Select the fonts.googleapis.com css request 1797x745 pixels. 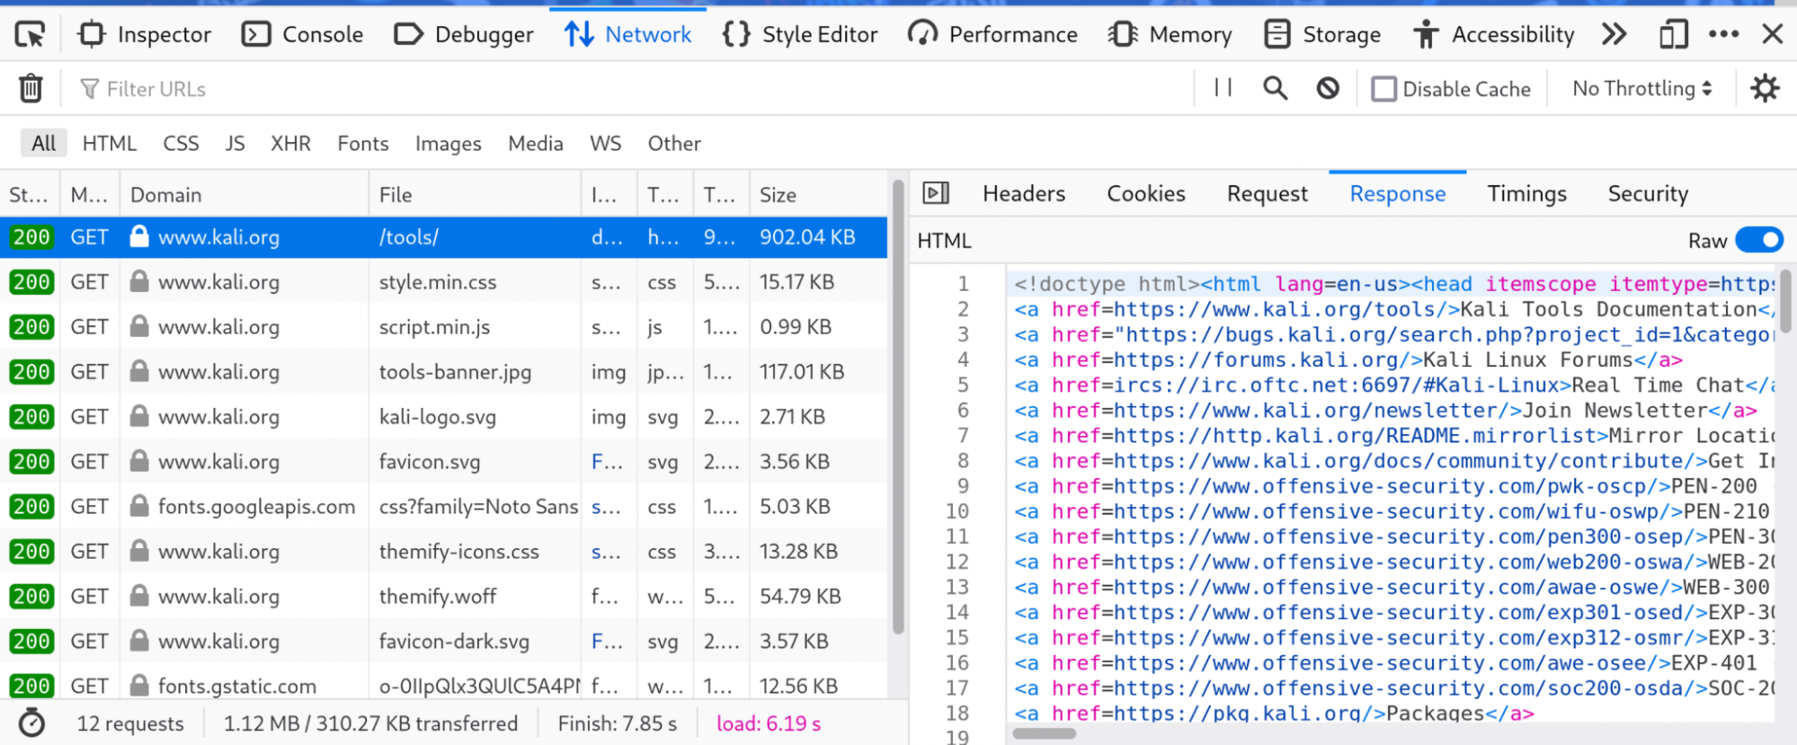tap(443, 506)
